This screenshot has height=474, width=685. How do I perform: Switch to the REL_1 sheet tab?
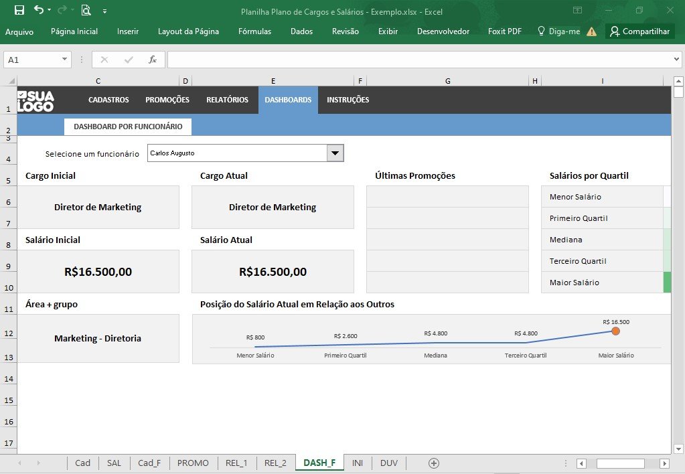[x=236, y=463]
